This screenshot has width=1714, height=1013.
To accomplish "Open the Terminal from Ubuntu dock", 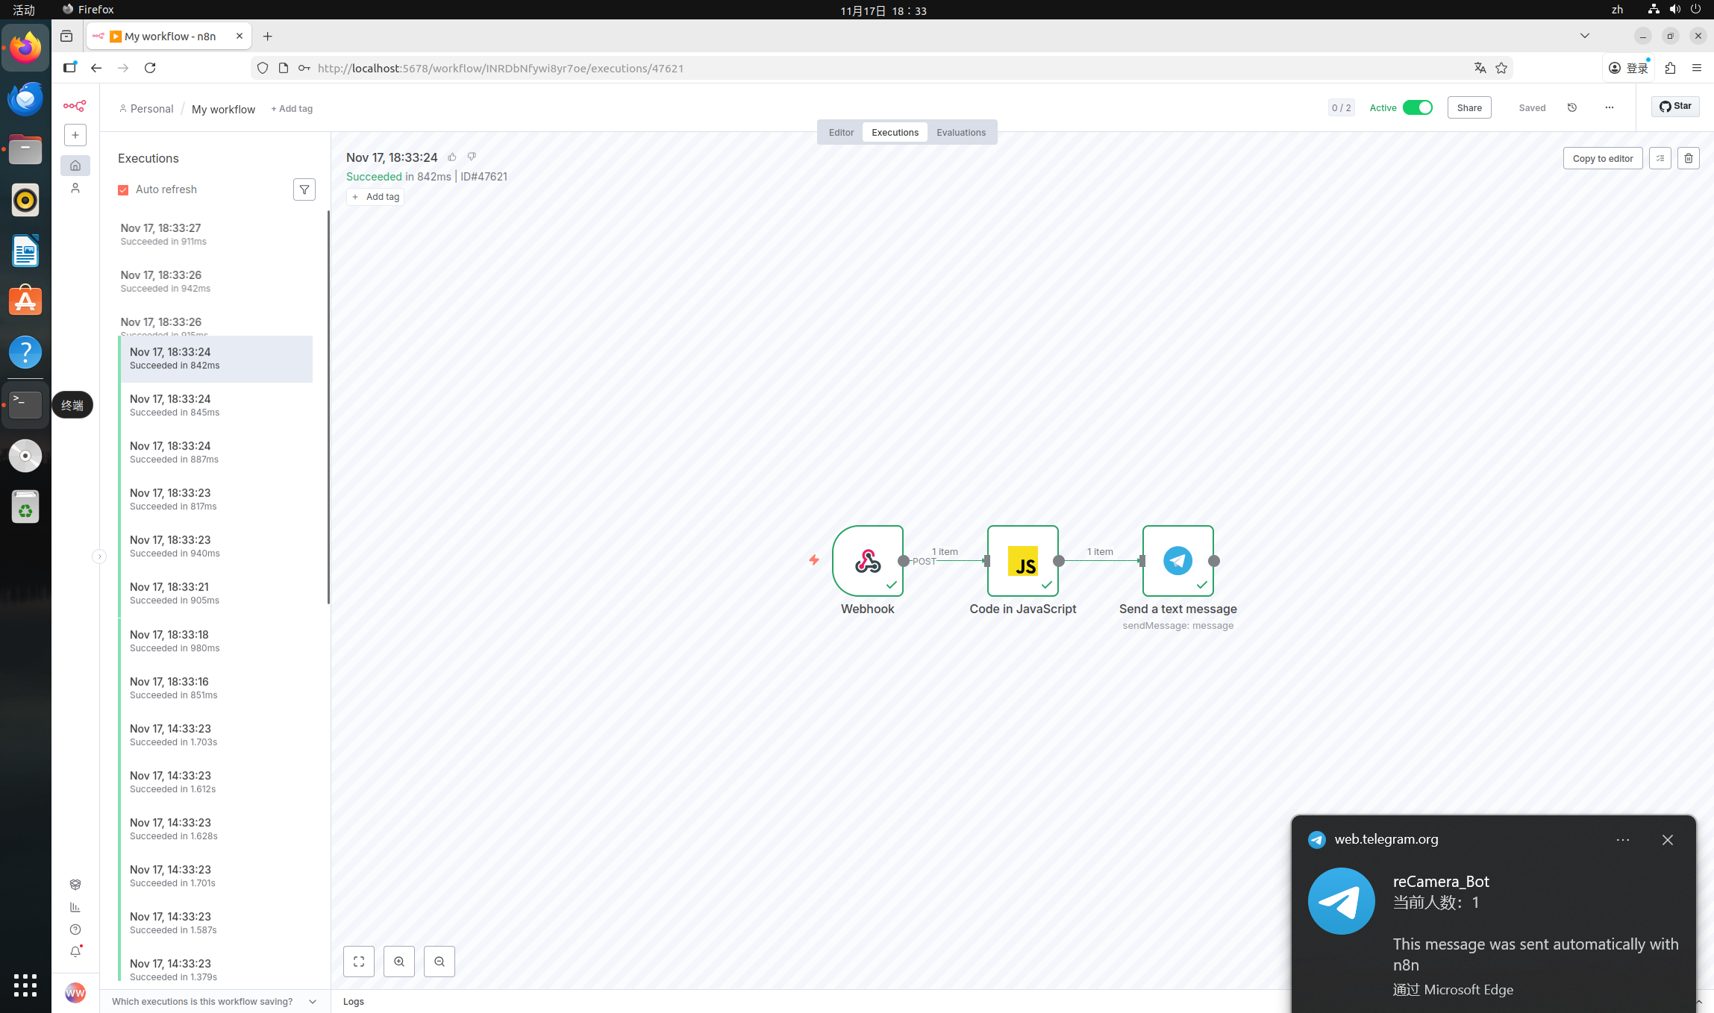I will [25, 404].
